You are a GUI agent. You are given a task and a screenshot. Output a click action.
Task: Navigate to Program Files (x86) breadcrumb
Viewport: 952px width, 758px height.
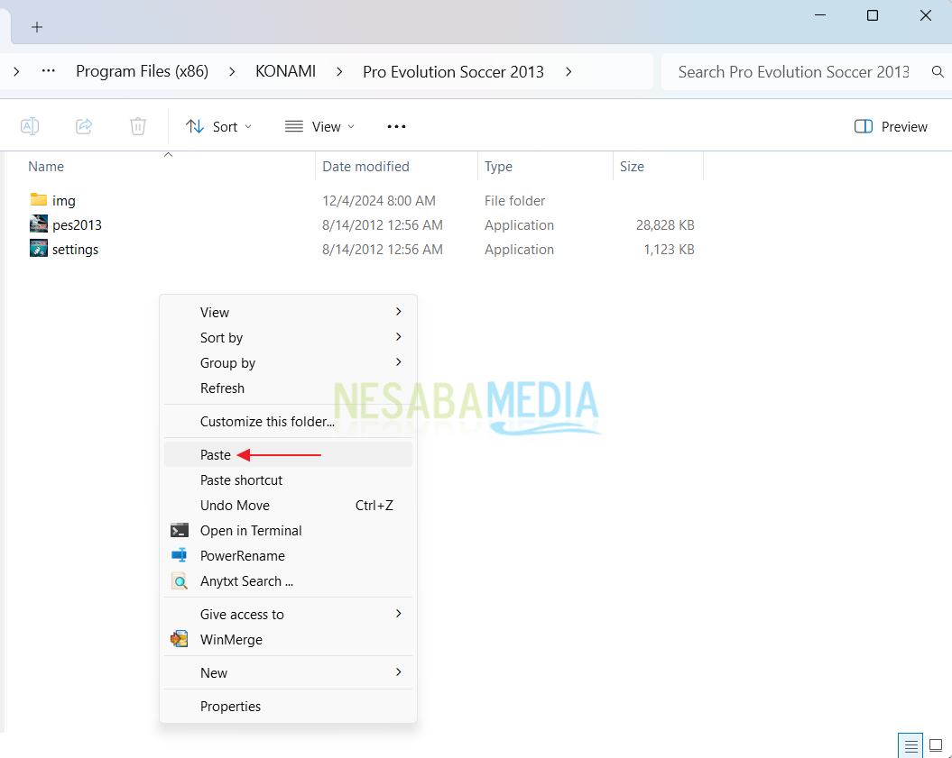pos(142,71)
